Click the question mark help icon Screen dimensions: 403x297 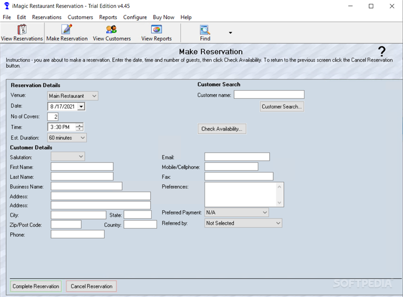(382, 52)
